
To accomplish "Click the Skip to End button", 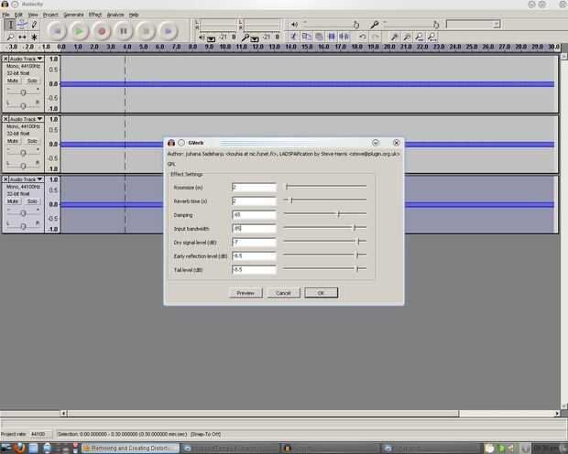I will [168, 31].
